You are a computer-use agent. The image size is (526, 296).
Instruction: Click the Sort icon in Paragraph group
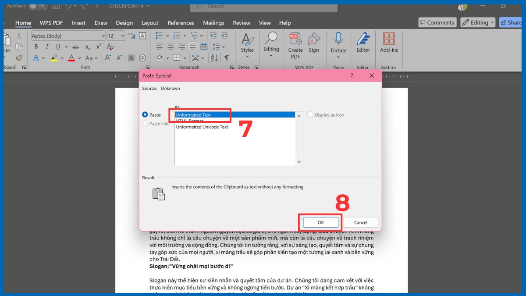click(x=214, y=57)
